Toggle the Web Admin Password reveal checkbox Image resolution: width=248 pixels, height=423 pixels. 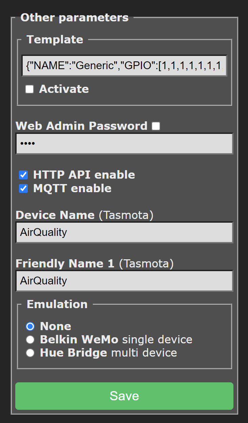tap(156, 126)
